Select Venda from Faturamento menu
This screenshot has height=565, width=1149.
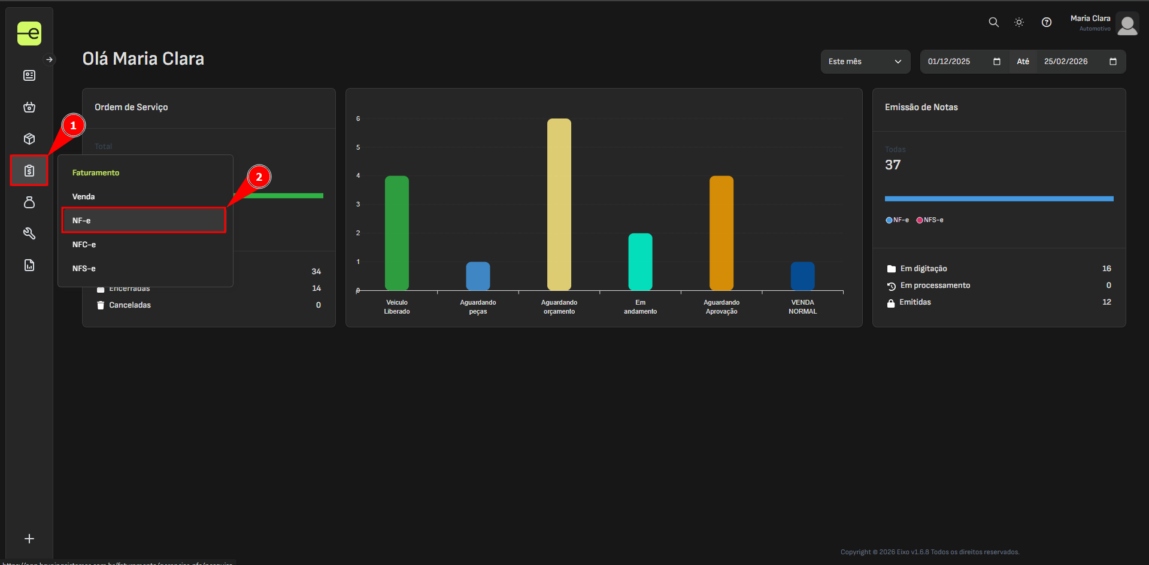click(x=84, y=196)
